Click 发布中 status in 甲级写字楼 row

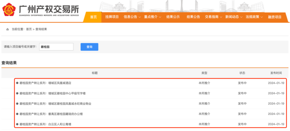pyautogui.click(x=242, y=93)
